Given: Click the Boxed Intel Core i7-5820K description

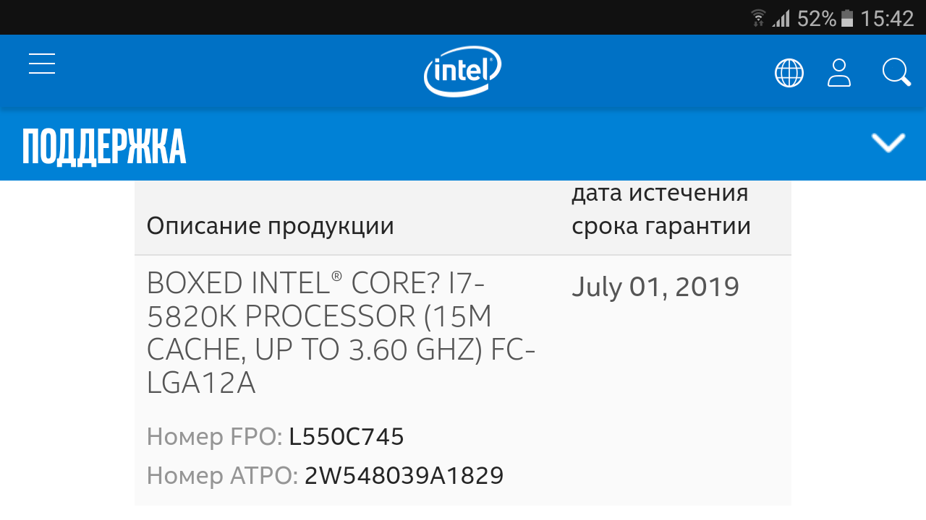Looking at the screenshot, I should pos(341,333).
